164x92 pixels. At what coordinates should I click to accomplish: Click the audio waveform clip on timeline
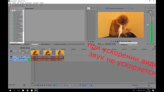click(48, 59)
